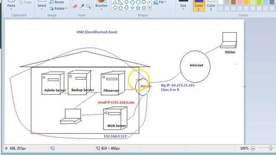Choose the lime green color swatch
The height and width of the screenshot is (155, 276).
pos(259,2)
